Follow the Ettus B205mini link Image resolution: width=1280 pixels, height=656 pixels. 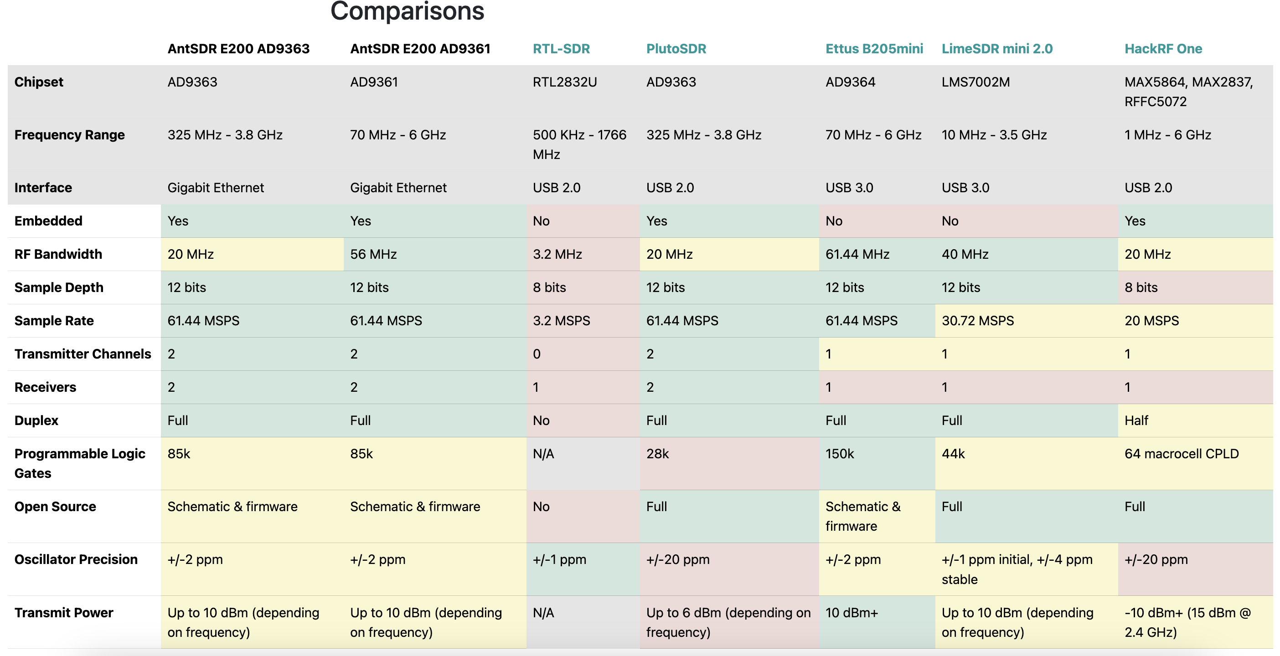coord(874,49)
